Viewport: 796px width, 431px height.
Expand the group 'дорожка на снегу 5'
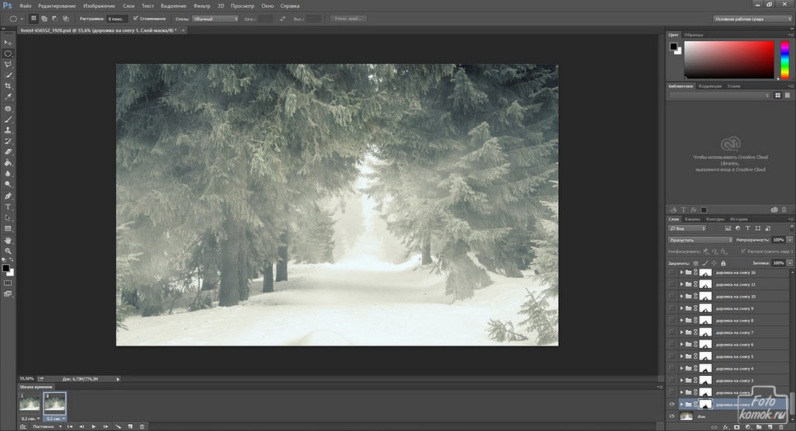tap(682, 356)
